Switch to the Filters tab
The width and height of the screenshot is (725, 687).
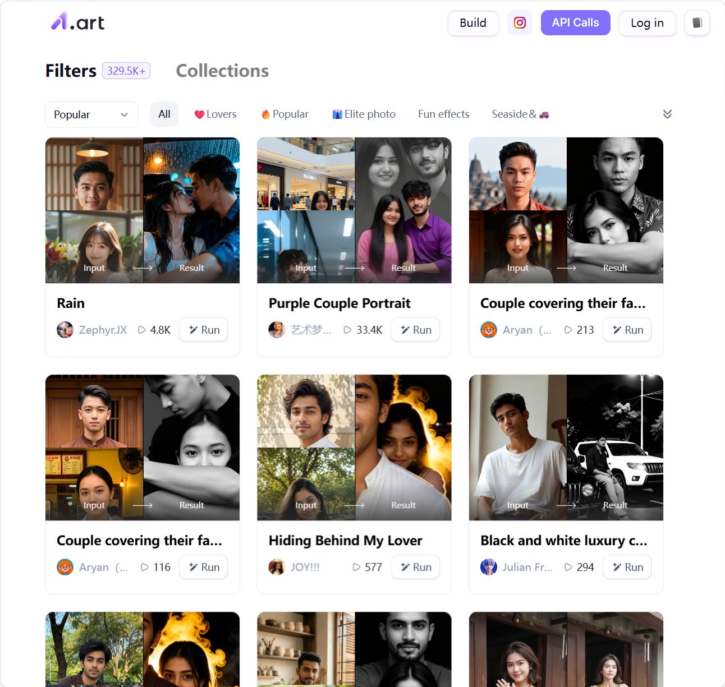[x=71, y=71]
